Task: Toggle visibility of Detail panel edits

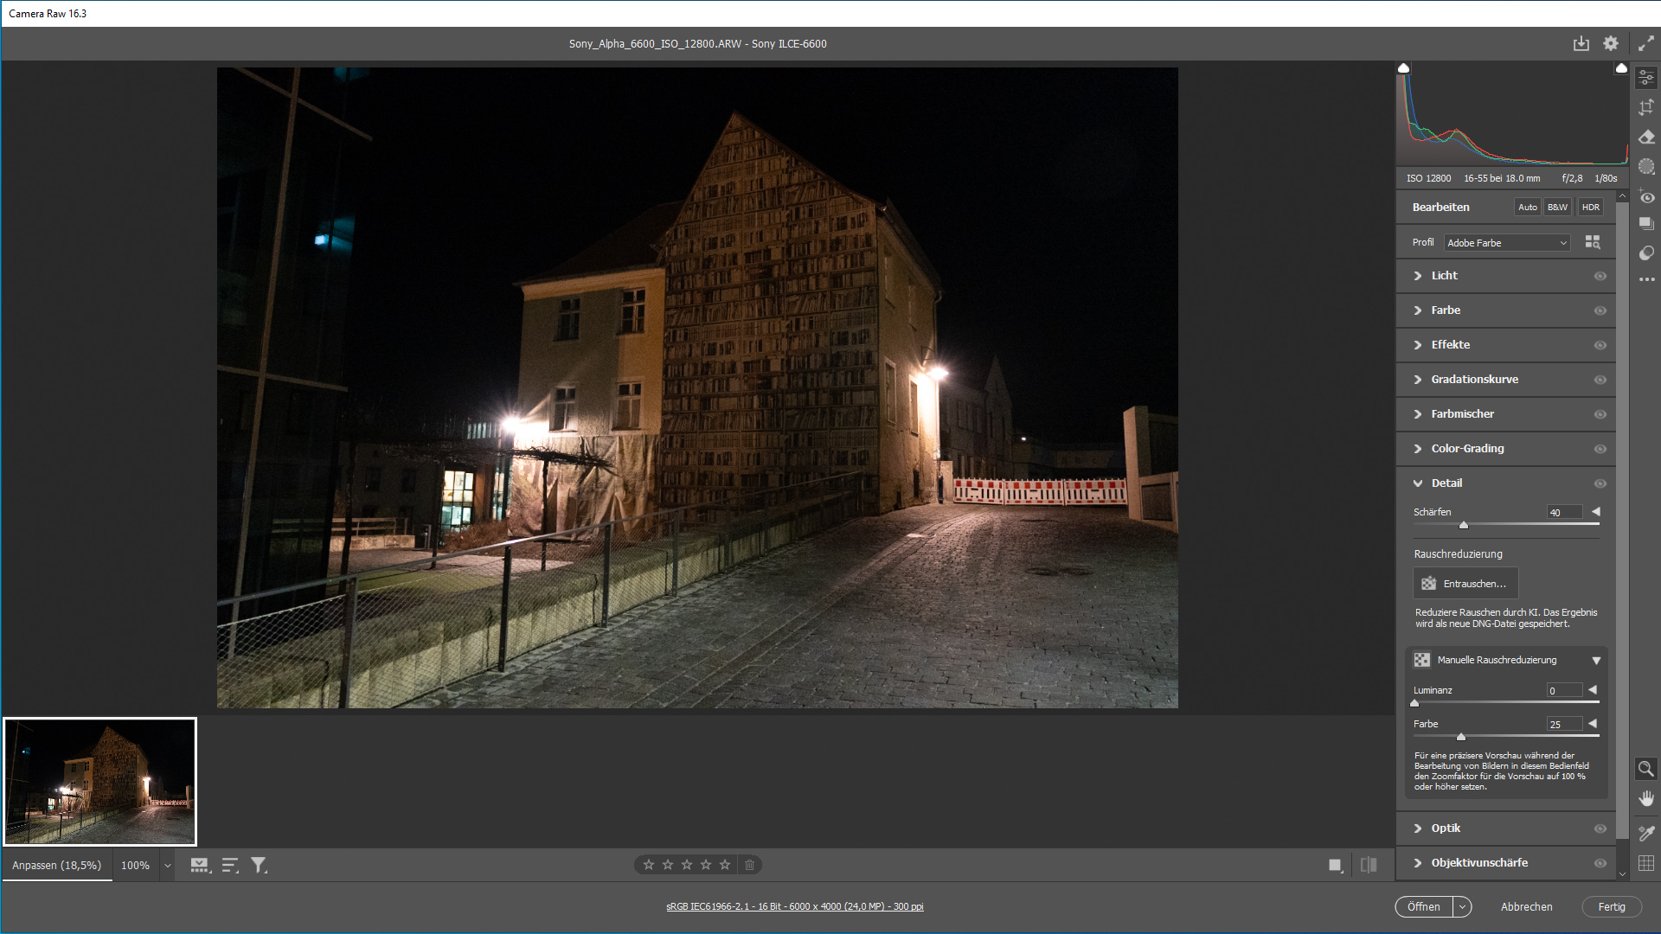Action: (1600, 483)
